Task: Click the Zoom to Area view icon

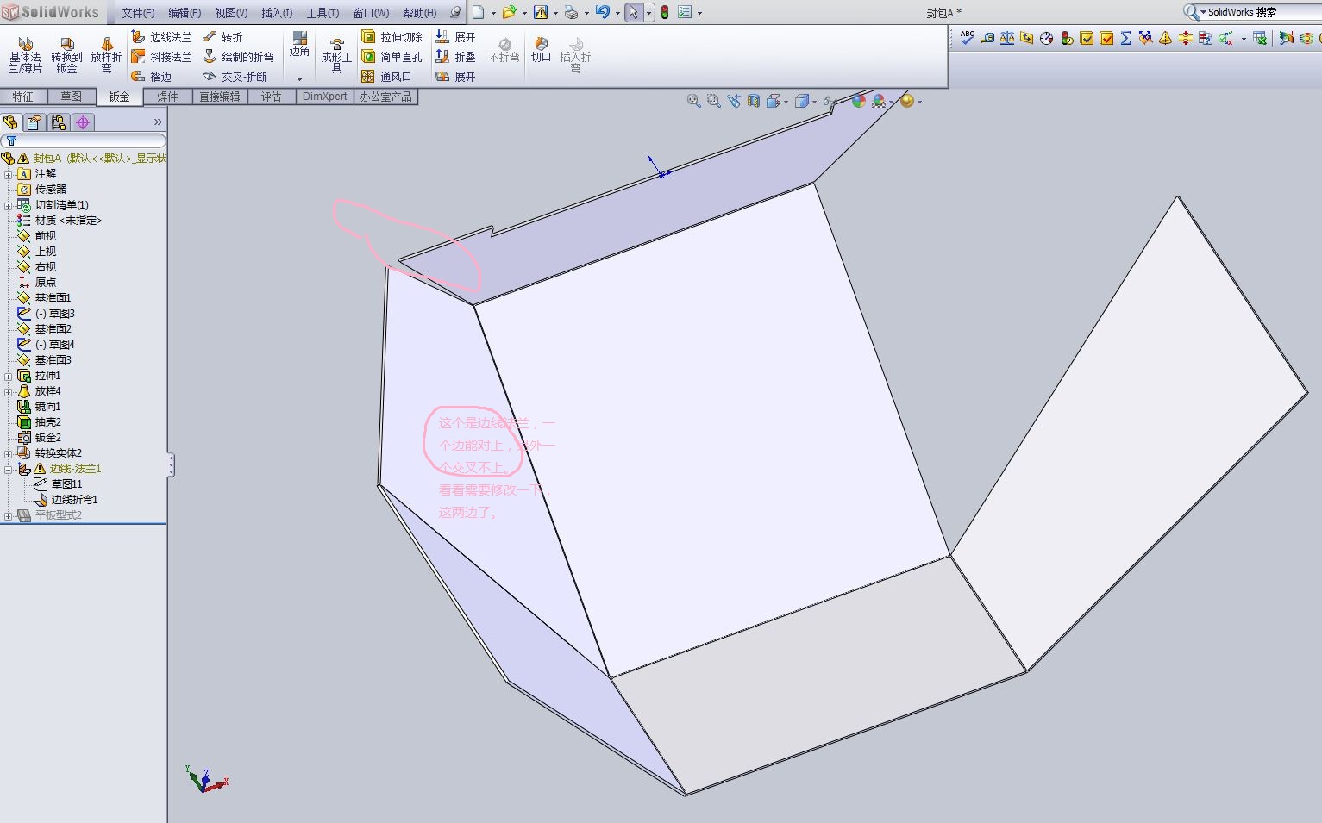Action: pos(713,101)
